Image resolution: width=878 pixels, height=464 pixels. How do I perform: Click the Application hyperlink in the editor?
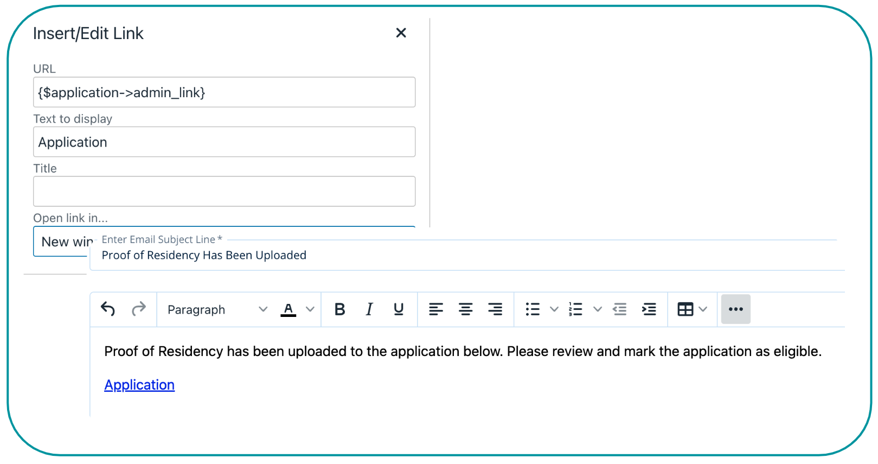(139, 385)
